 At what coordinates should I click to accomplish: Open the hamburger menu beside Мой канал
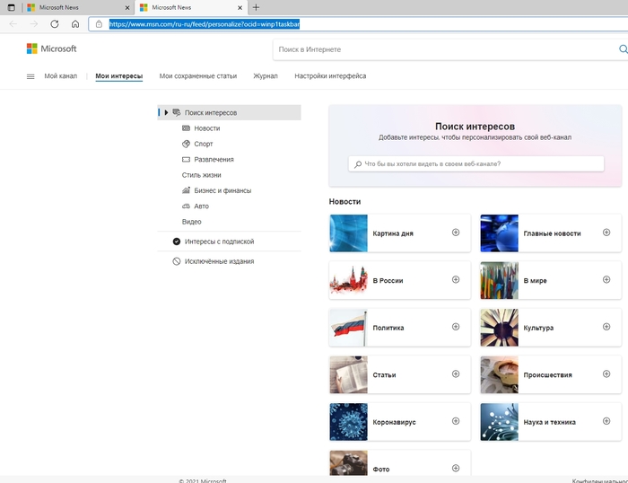point(31,76)
